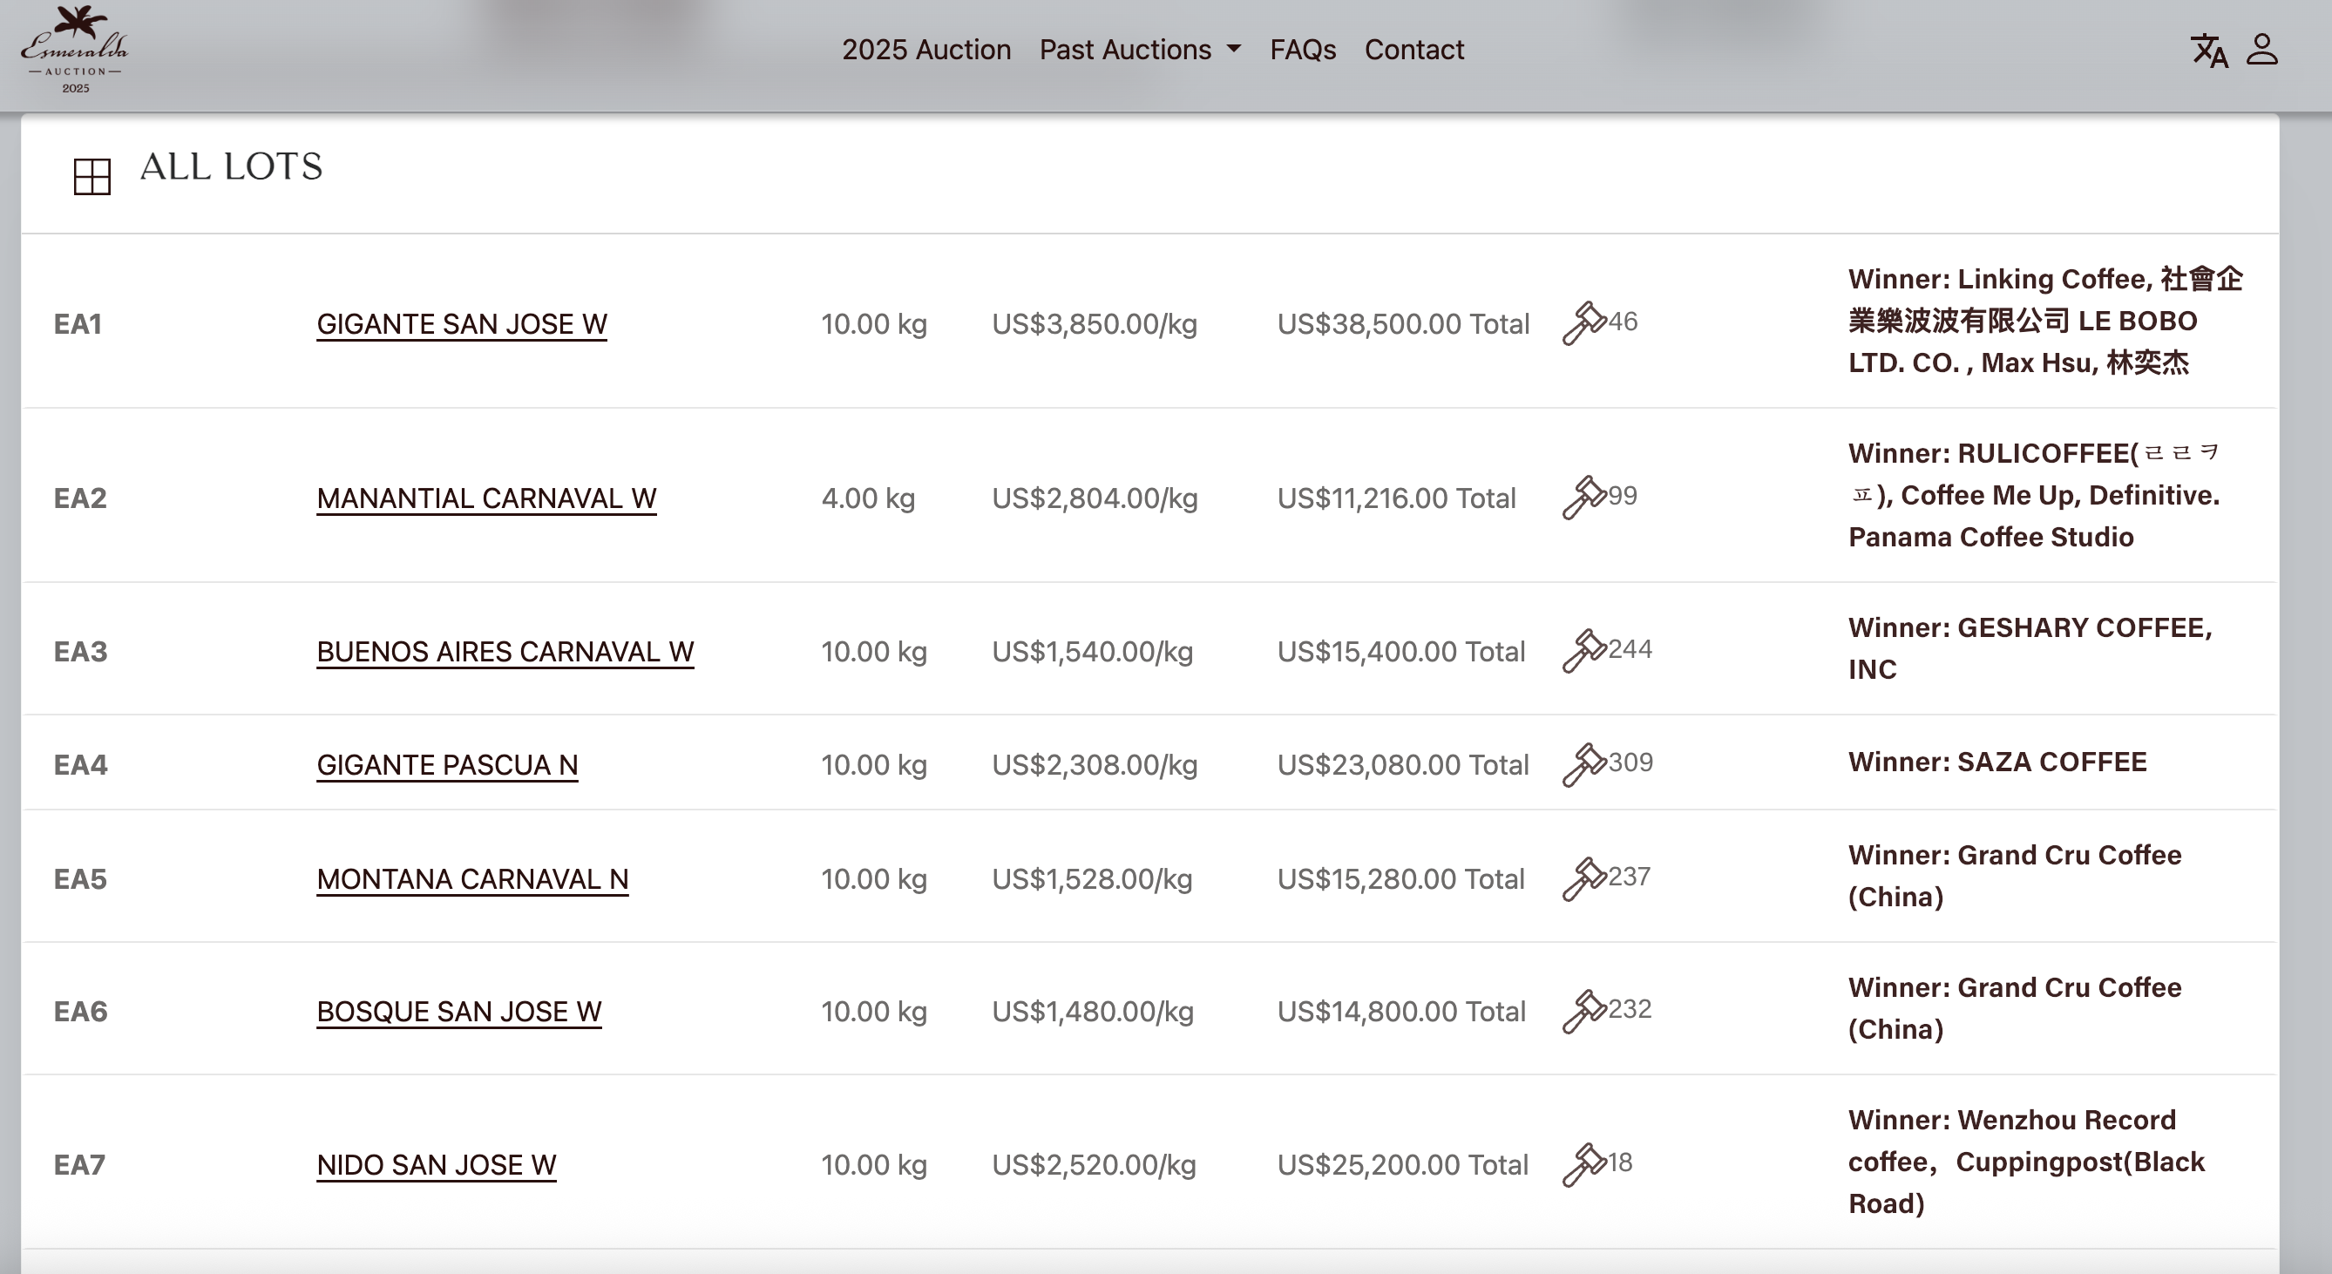2332x1274 pixels.
Task: Click the US$38,500.00 Total amount
Action: point(1403,324)
